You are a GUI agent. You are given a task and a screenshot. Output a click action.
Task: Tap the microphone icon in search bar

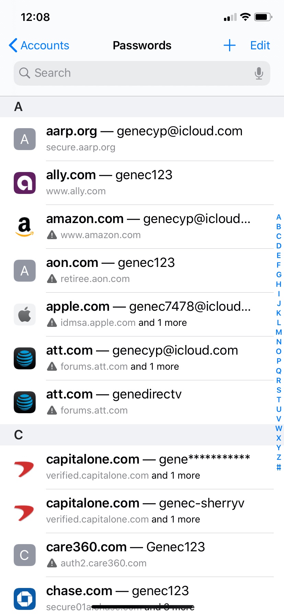point(259,73)
